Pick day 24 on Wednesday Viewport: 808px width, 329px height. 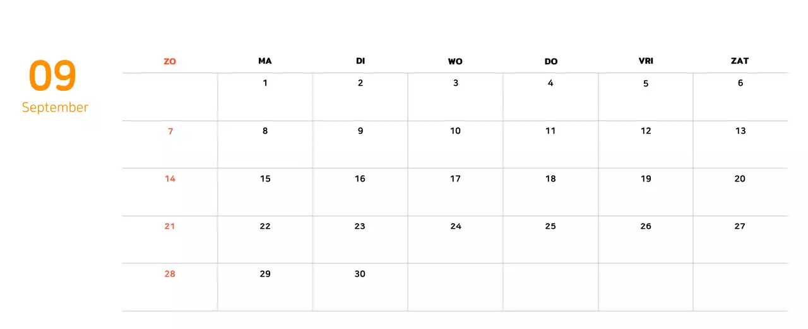click(x=456, y=226)
